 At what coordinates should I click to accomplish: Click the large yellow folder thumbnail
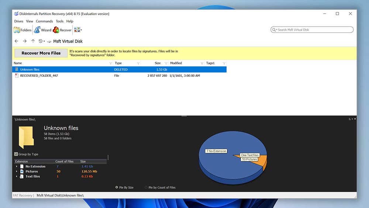click(26, 137)
